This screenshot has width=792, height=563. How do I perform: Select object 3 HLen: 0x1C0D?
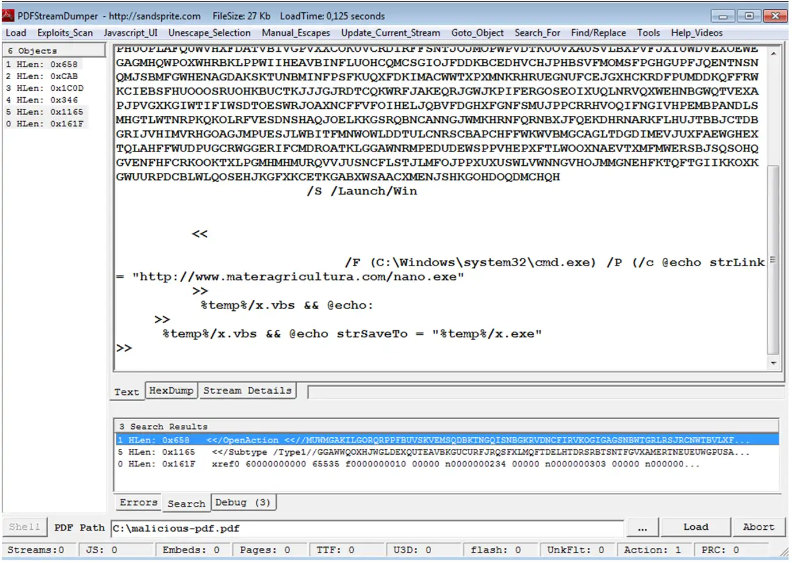[x=45, y=88]
